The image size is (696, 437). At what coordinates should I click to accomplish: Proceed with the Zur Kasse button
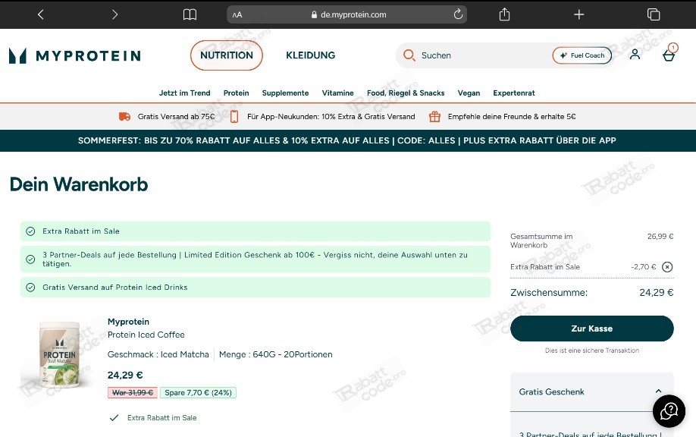591,329
